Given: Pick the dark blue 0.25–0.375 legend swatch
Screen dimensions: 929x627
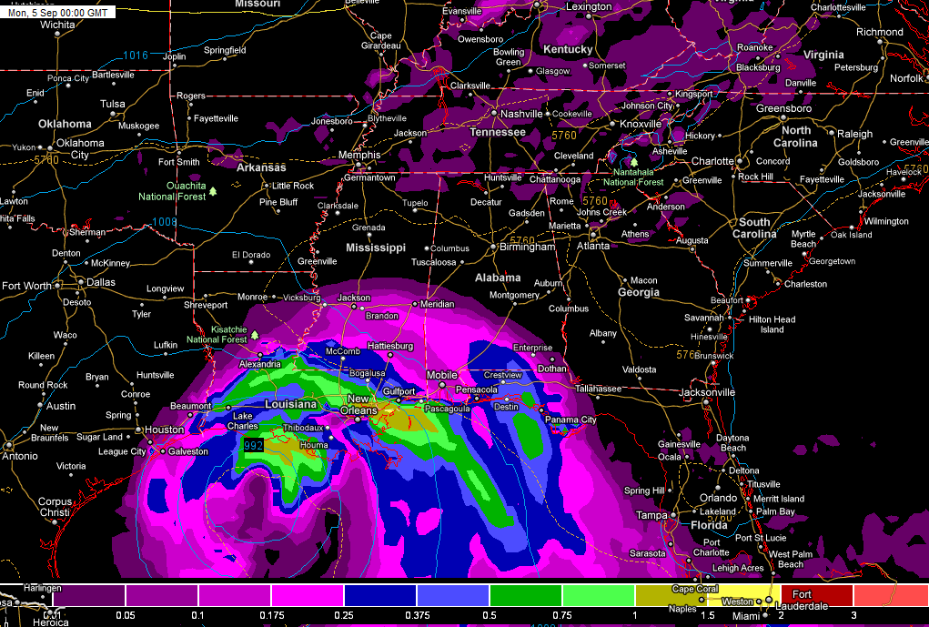Looking at the screenshot, I should tap(380, 595).
